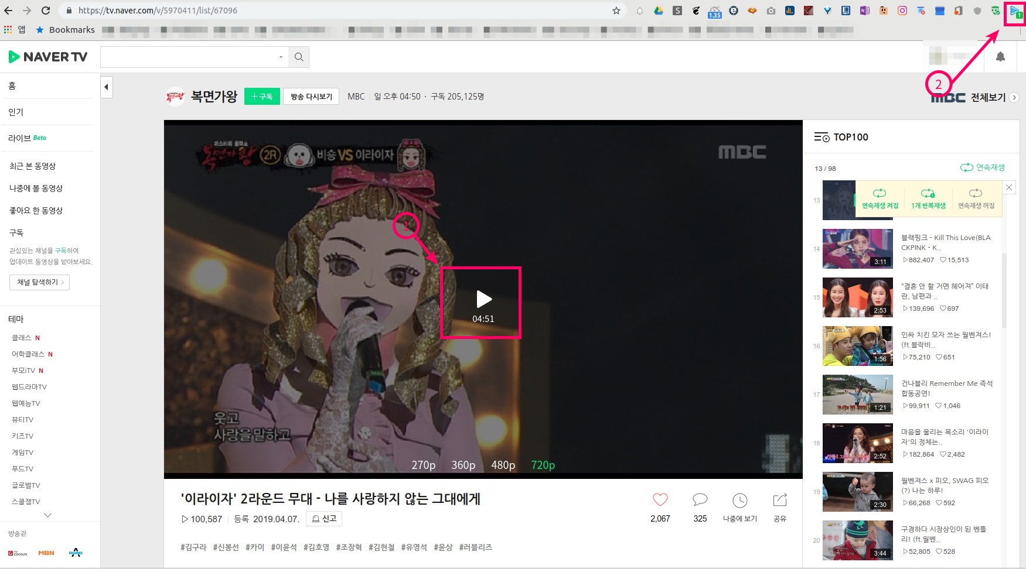Viewport: 1026px width, 572px height.
Task: Share the video with the 공유 icon
Action: 780,500
